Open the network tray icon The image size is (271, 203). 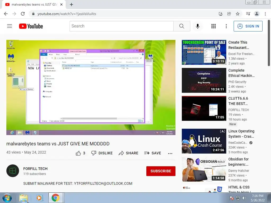click(x=238, y=198)
